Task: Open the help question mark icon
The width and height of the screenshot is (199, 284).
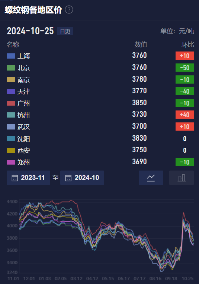Action: [69, 10]
